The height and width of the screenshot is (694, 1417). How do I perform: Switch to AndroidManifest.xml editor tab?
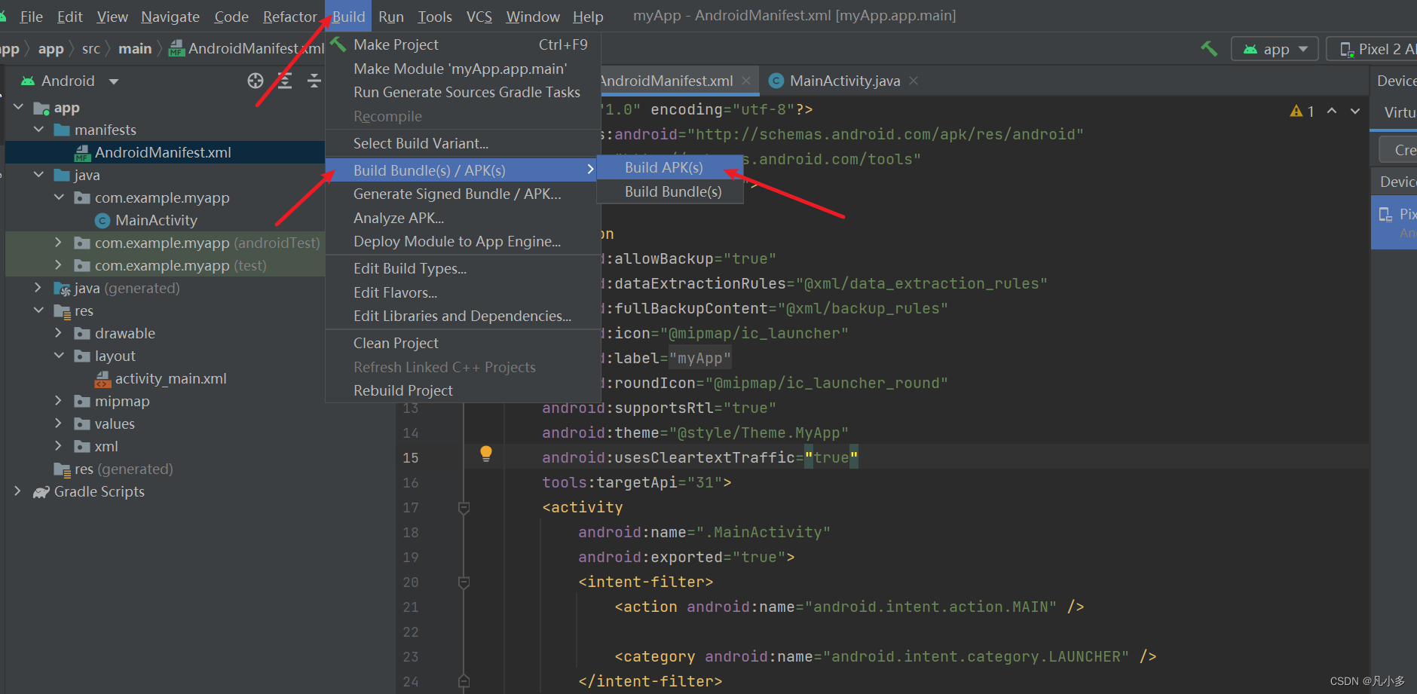667,81
